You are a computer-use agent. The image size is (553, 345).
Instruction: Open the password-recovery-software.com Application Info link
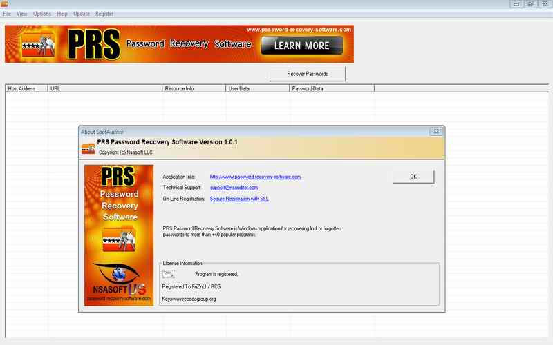[255, 177]
